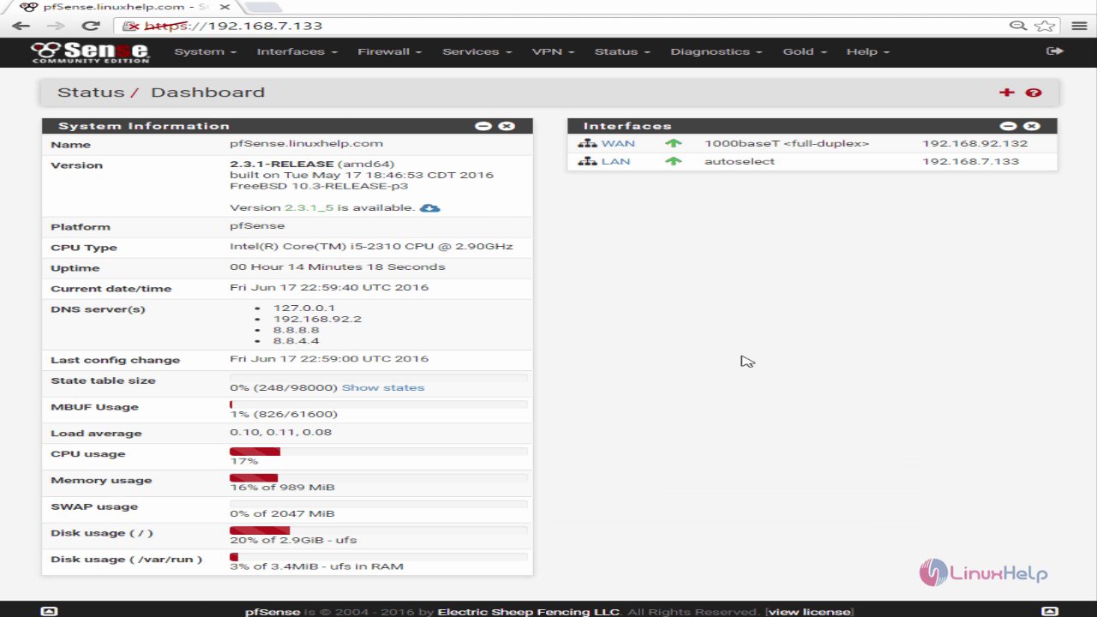Click the WAN network interface icon
1097x617 pixels.
point(587,144)
